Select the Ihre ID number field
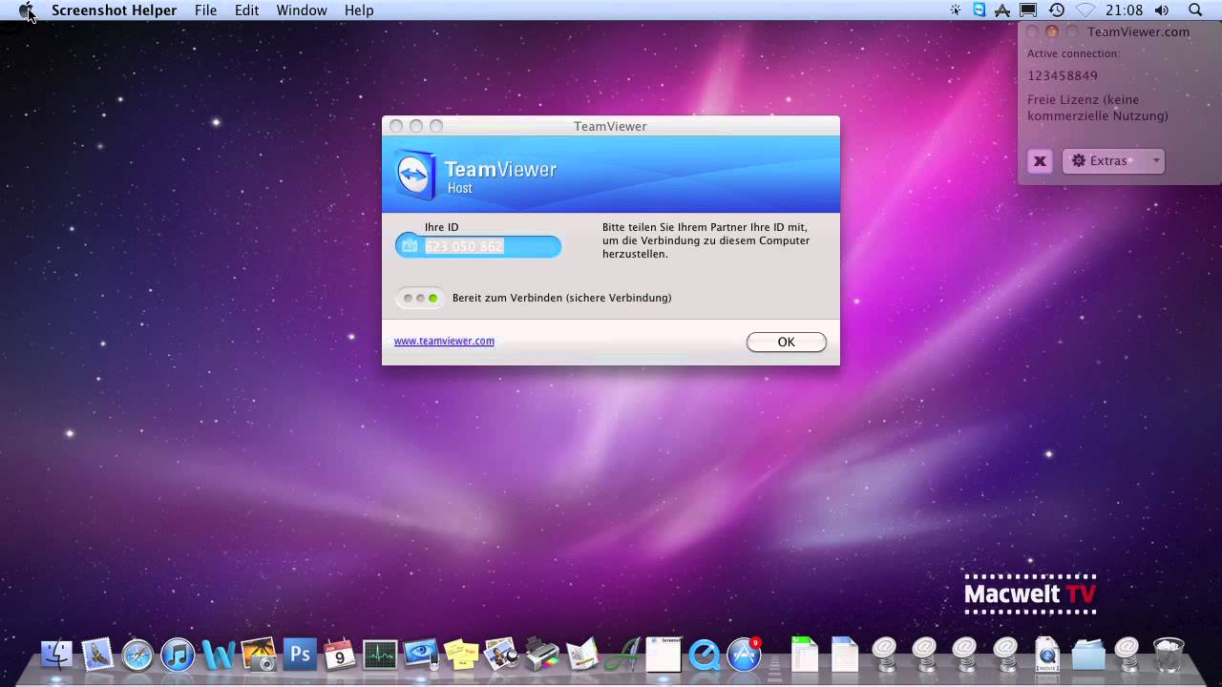The image size is (1222, 687). coord(478,246)
